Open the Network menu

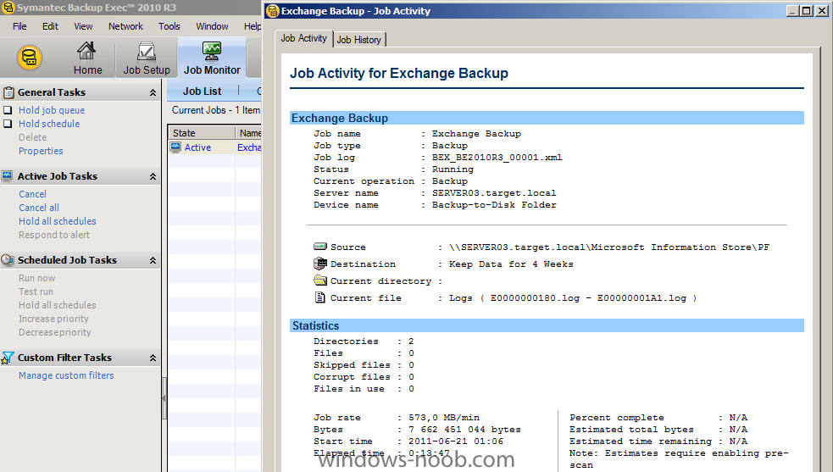pyautogui.click(x=126, y=26)
